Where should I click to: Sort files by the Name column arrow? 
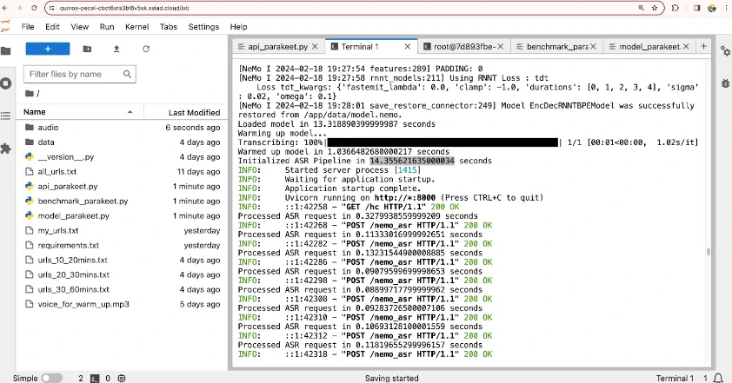130,112
